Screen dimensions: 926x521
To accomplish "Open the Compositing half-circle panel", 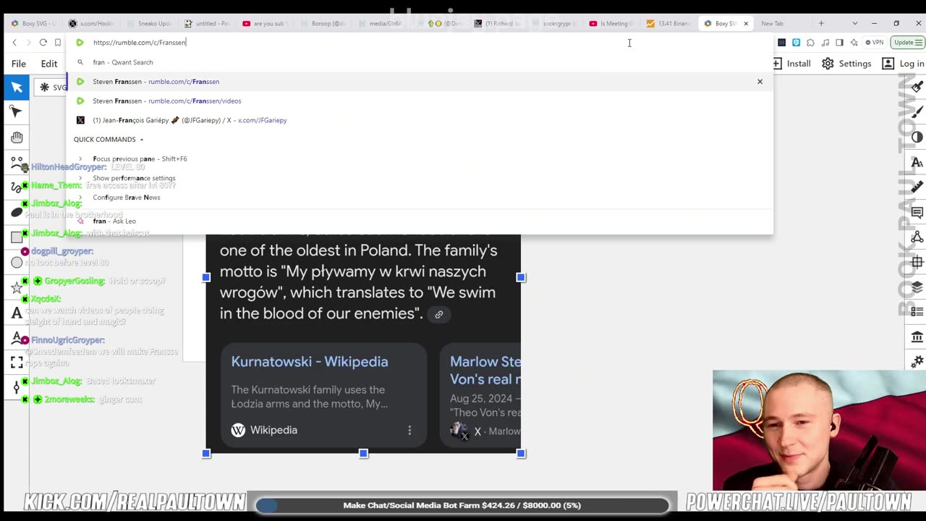I will click(917, 137).
